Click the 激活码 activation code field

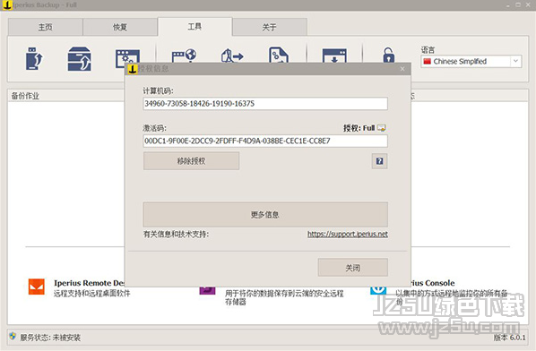click(x=265, y=141)
